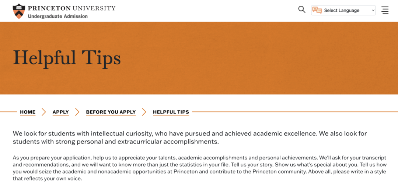Click the Undergraduate Admission site title

pyautogui.click(x=57, y=17)
